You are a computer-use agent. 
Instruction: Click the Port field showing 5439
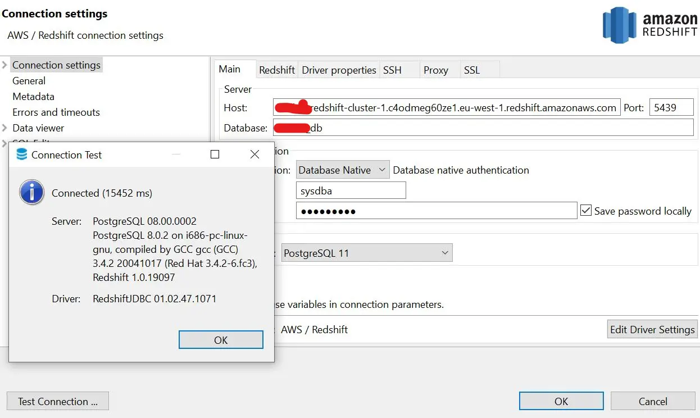671,108
